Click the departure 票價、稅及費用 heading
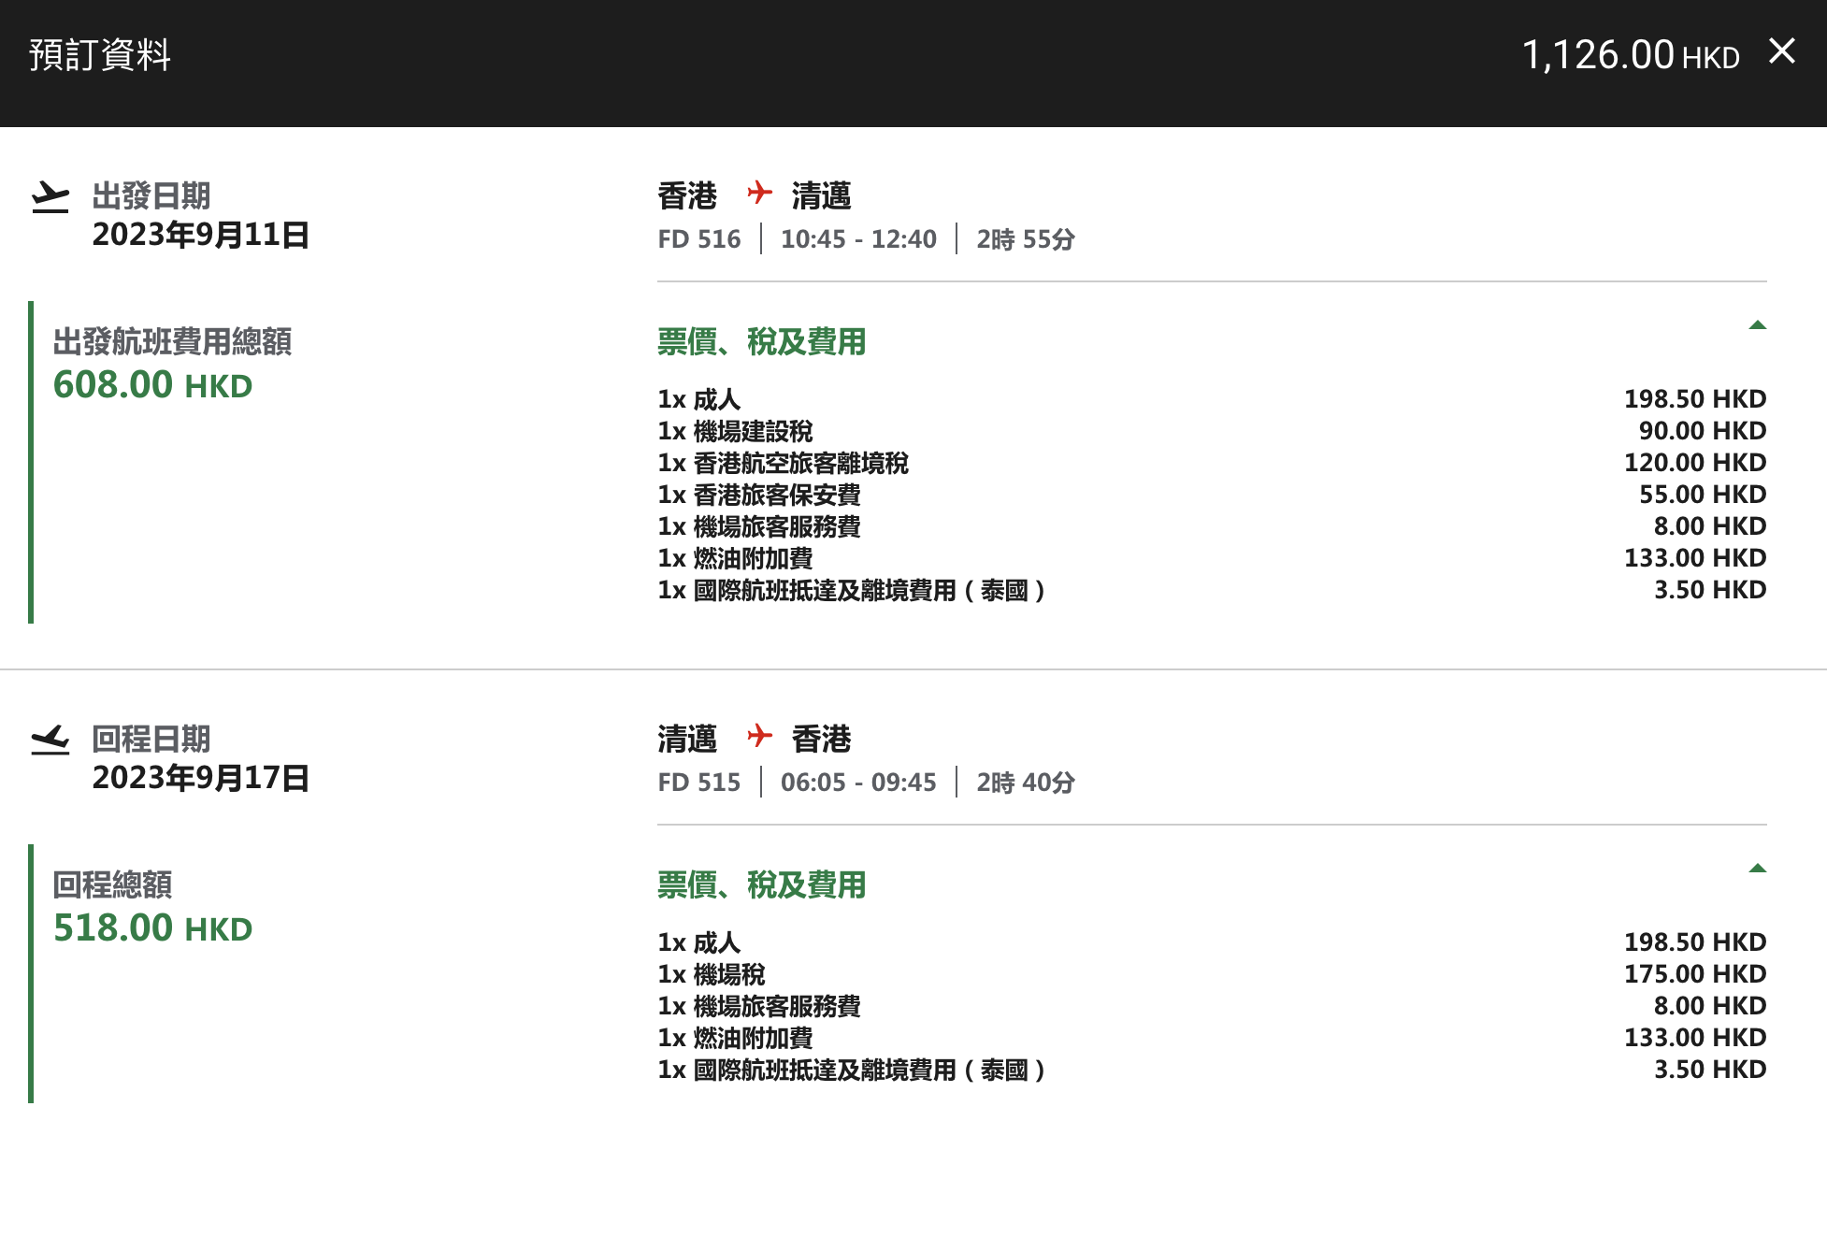 [x=761, y=342]
